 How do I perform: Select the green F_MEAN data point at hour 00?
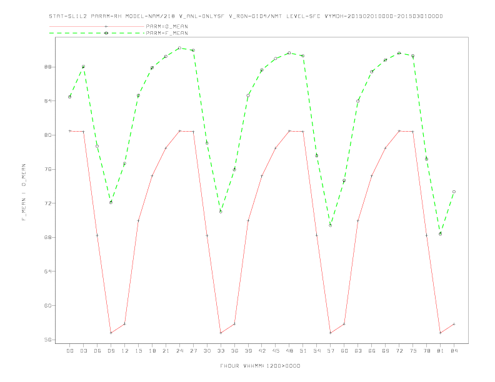(70, 97)
